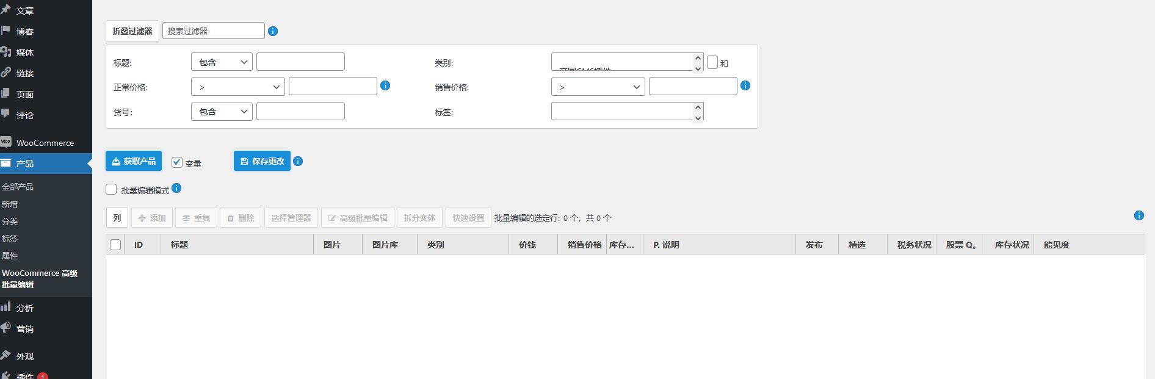The height and width of the screenshot is (379, 1155).
Task: Click the 价钱 column header
Action: coord(534,245)
